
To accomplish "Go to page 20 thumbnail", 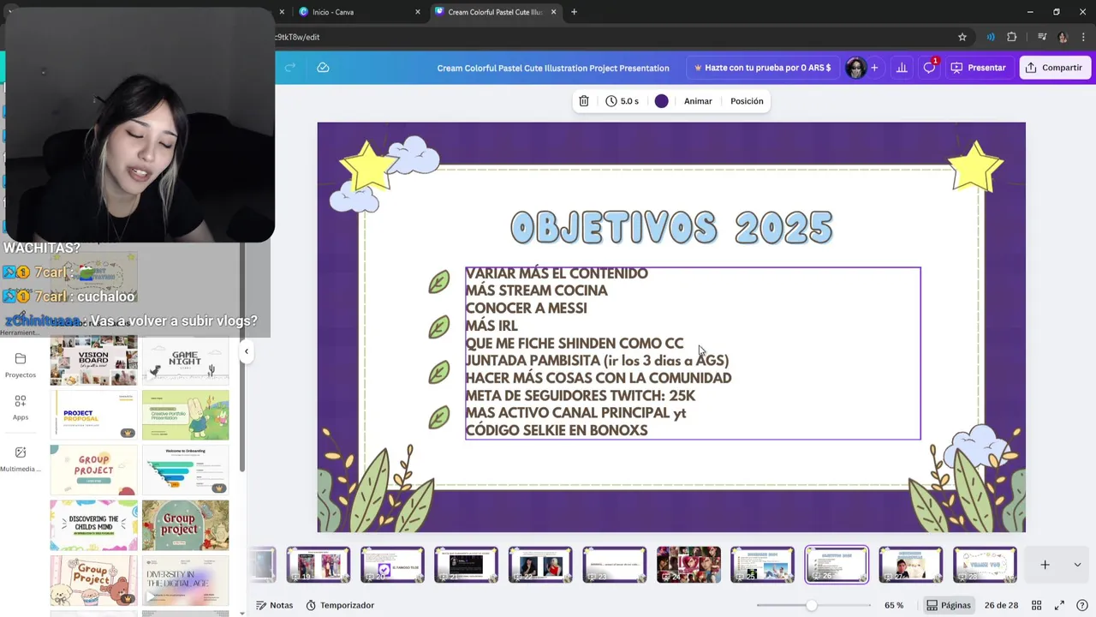I will [x=392, y=566].
